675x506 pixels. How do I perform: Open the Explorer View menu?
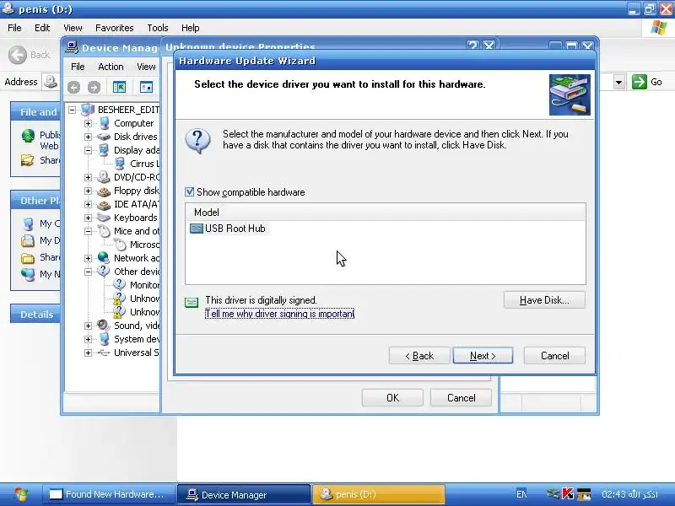click(x=73, y=28)
